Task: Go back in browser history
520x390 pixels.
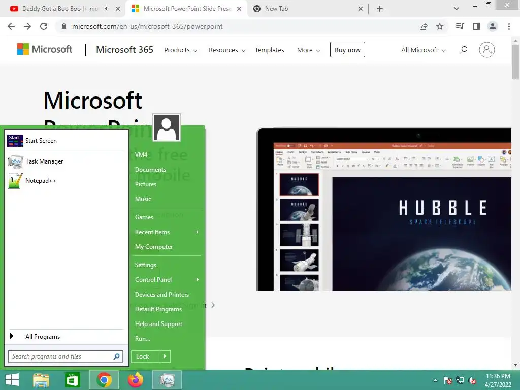Action: coord(11,26)
